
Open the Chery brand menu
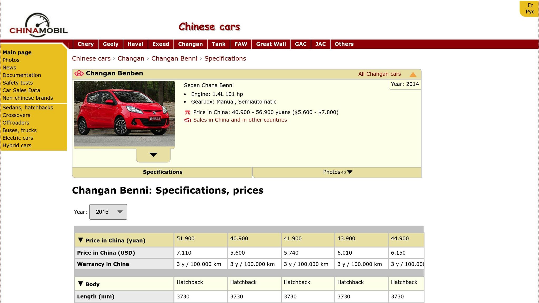86,44
